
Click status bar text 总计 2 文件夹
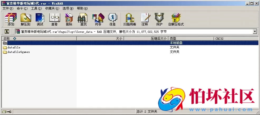(x=147, y=112)
